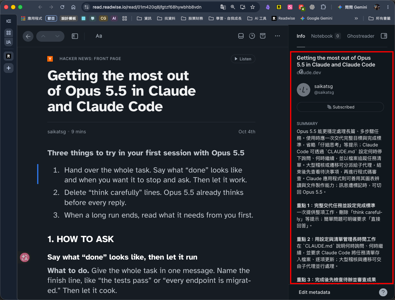Jump to previous document with up chevron

(x=43, y=36)
